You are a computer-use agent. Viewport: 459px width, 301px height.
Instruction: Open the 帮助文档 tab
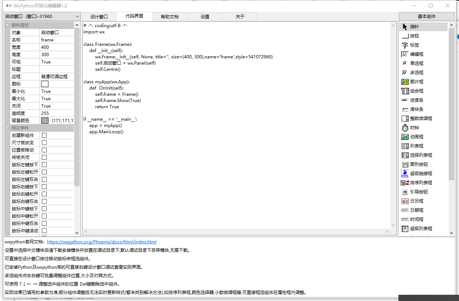click(x=170, y=17)
